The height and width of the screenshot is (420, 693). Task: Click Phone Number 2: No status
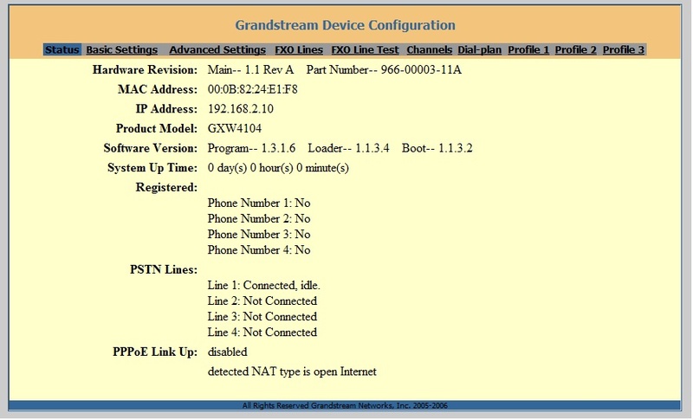pyautogui.click(x=258, y=218)
